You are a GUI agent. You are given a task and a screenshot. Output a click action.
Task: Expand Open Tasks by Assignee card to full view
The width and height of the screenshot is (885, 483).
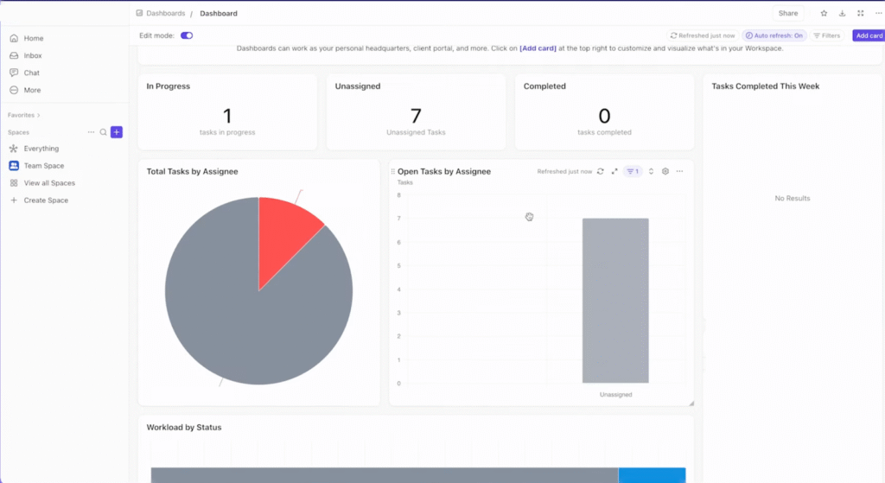[614, 172]
